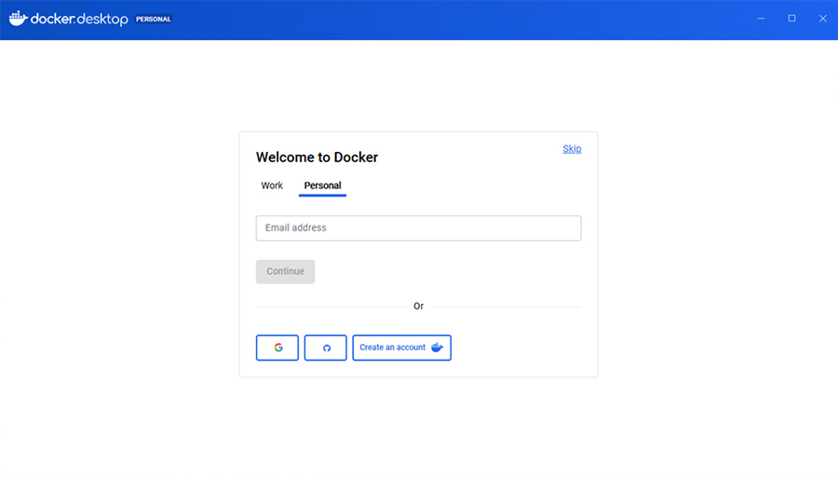Image resolution: width=838 pixels, height=478 pixels.
Task: Select the Personal tab
Action: (x=322, y=185)
